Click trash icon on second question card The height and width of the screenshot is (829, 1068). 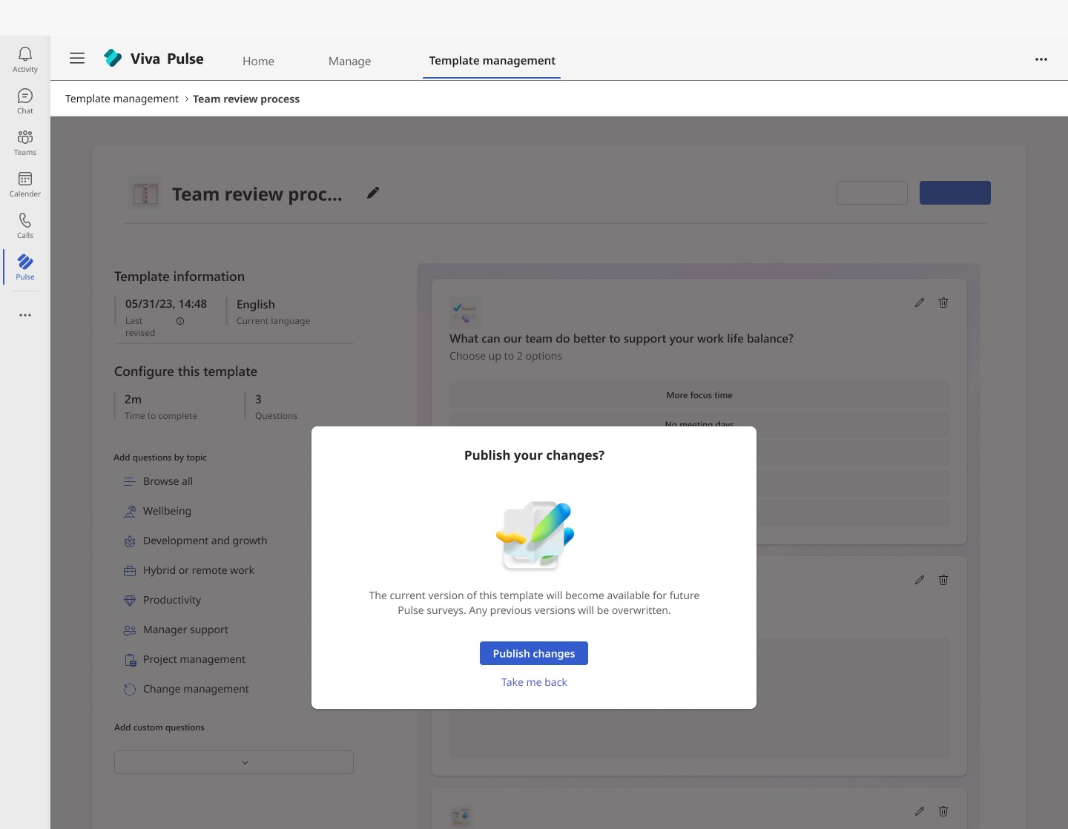[x=943, y=580]
